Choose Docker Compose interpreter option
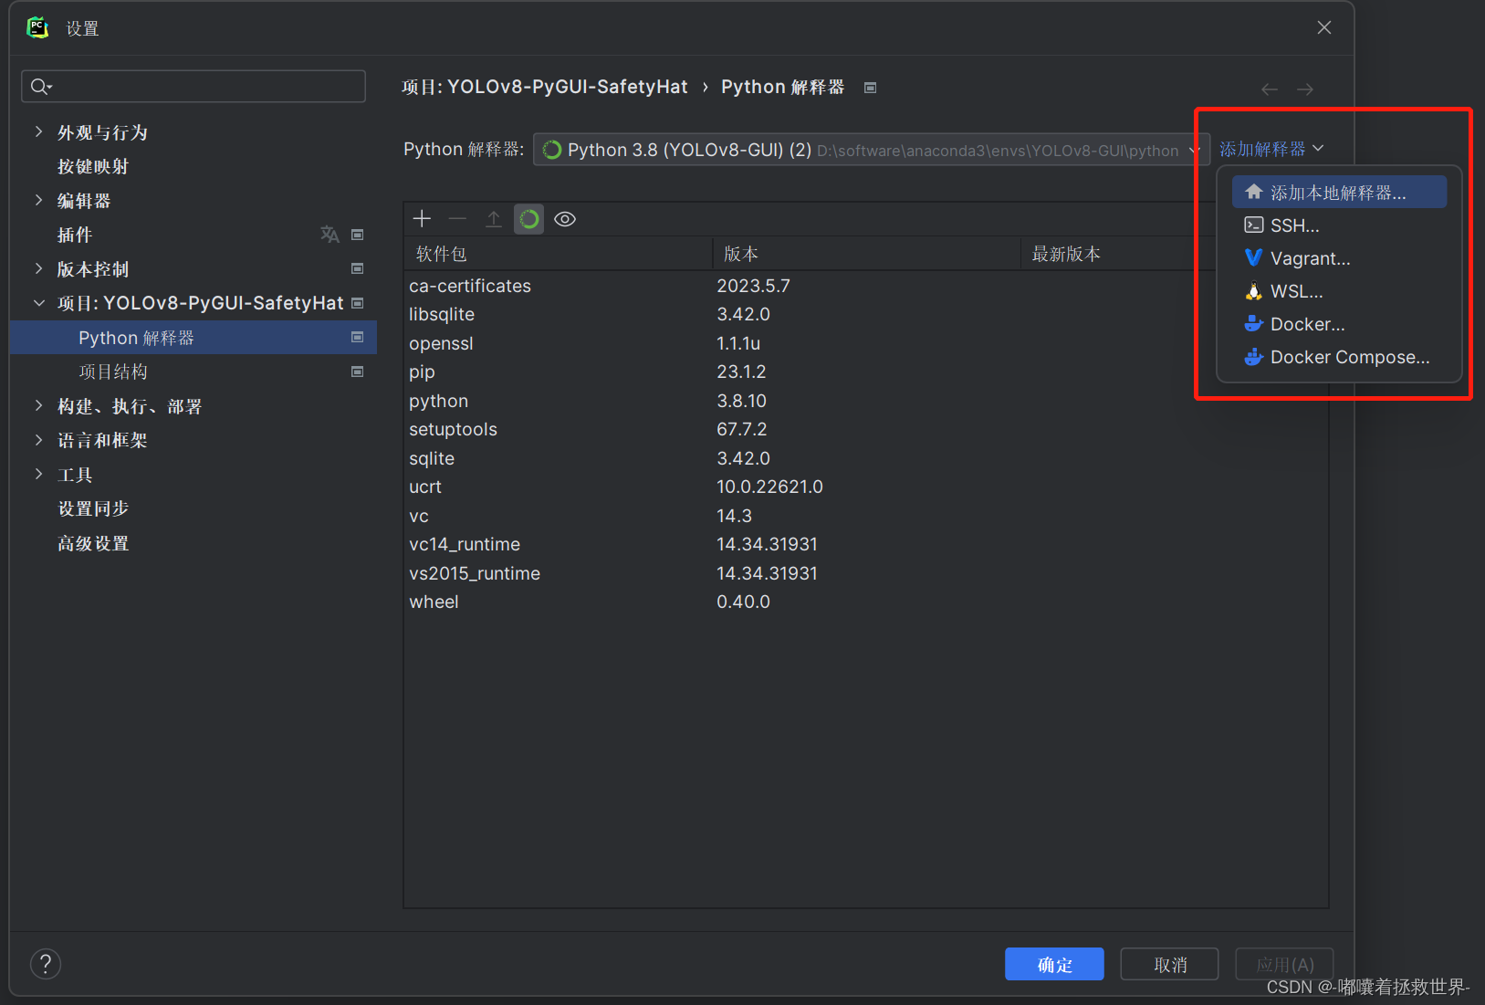This screenshot has height=1005, width=1485. 1339,357
